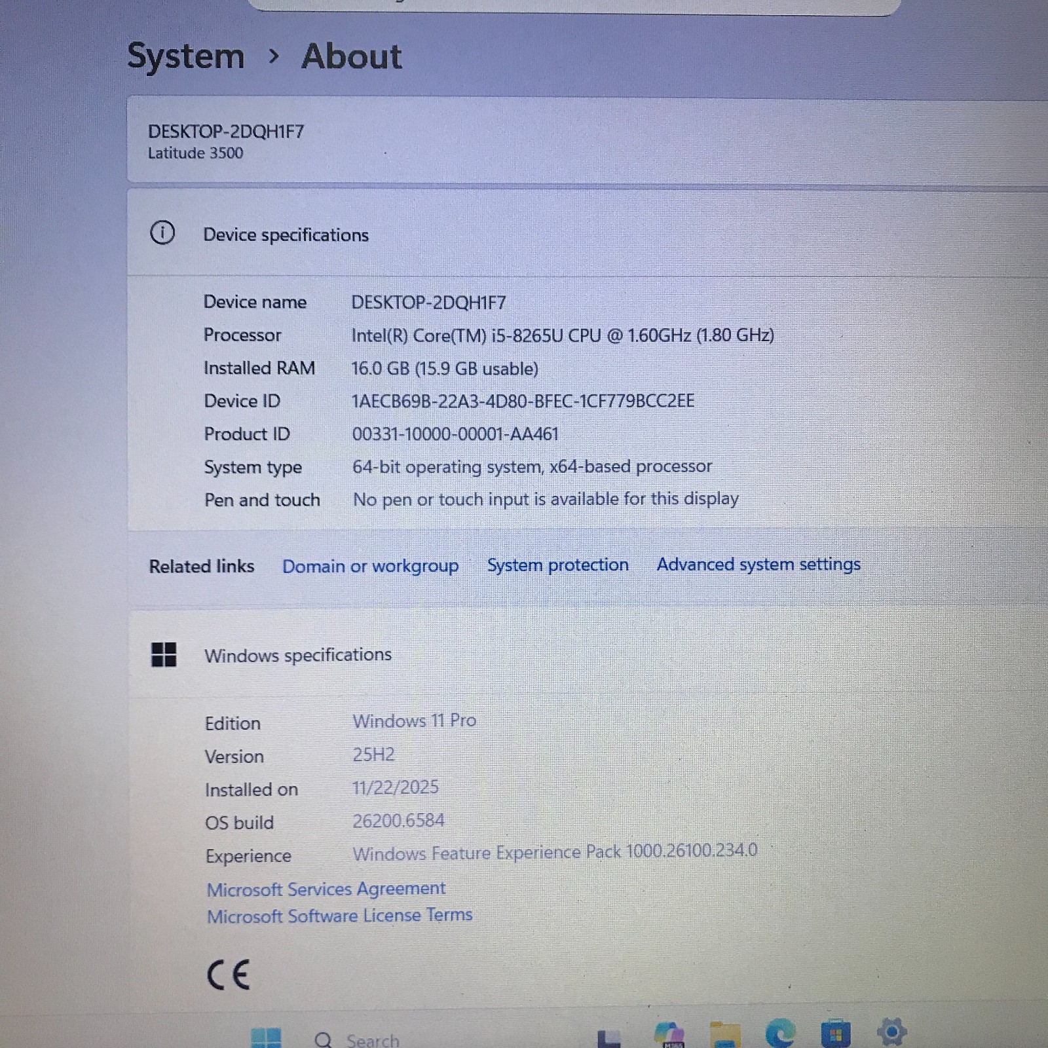Click the Device specifications info icon
The width and height of the screenshot is (1048, 1048).
(162, 233)
